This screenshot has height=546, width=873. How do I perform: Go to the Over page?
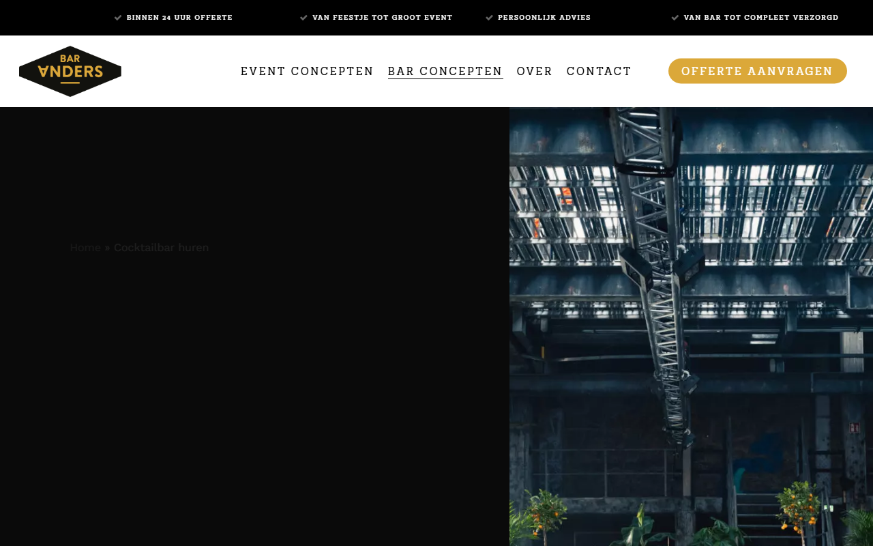point(535,71)
